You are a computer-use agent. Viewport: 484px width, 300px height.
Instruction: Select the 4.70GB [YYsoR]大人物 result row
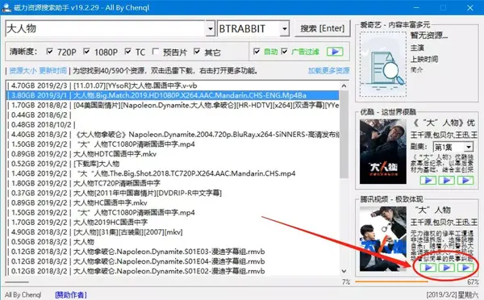(x=173, y=85)
